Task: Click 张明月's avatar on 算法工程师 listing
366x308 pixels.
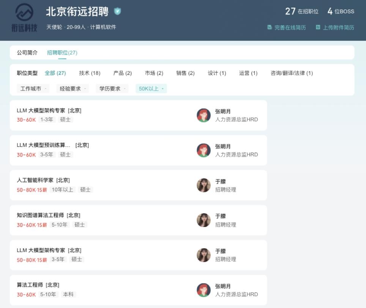Action: pyautogui.click(x=204, y=290)
